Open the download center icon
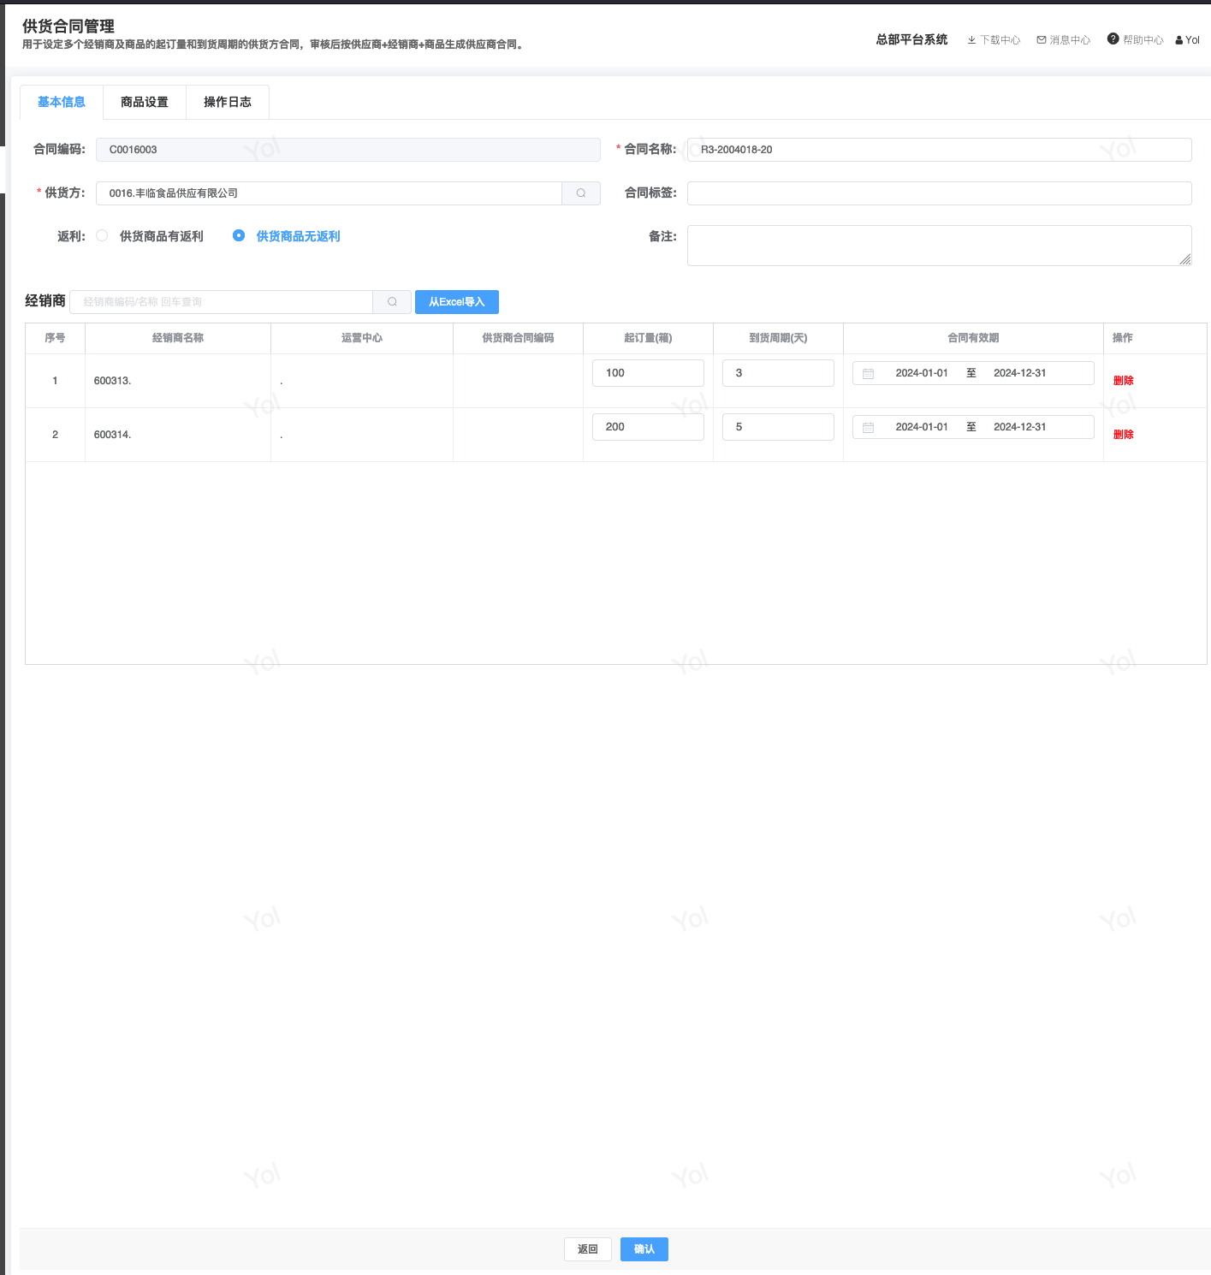1211x1275 pixels. [x=971, y=40]
